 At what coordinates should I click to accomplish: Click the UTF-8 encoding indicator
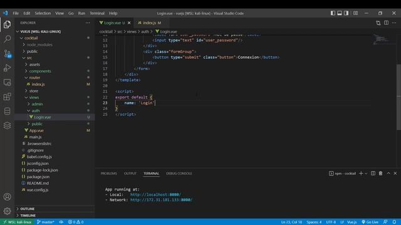331,222
